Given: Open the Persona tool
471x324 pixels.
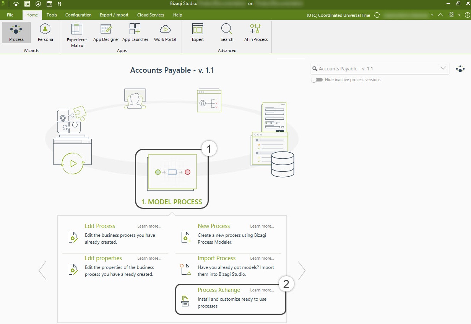Looking at the screenshot, I should (45, 33).
